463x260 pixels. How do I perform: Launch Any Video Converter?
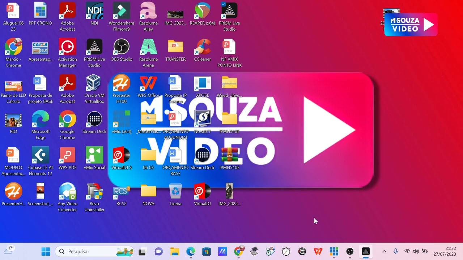point(67,197)
